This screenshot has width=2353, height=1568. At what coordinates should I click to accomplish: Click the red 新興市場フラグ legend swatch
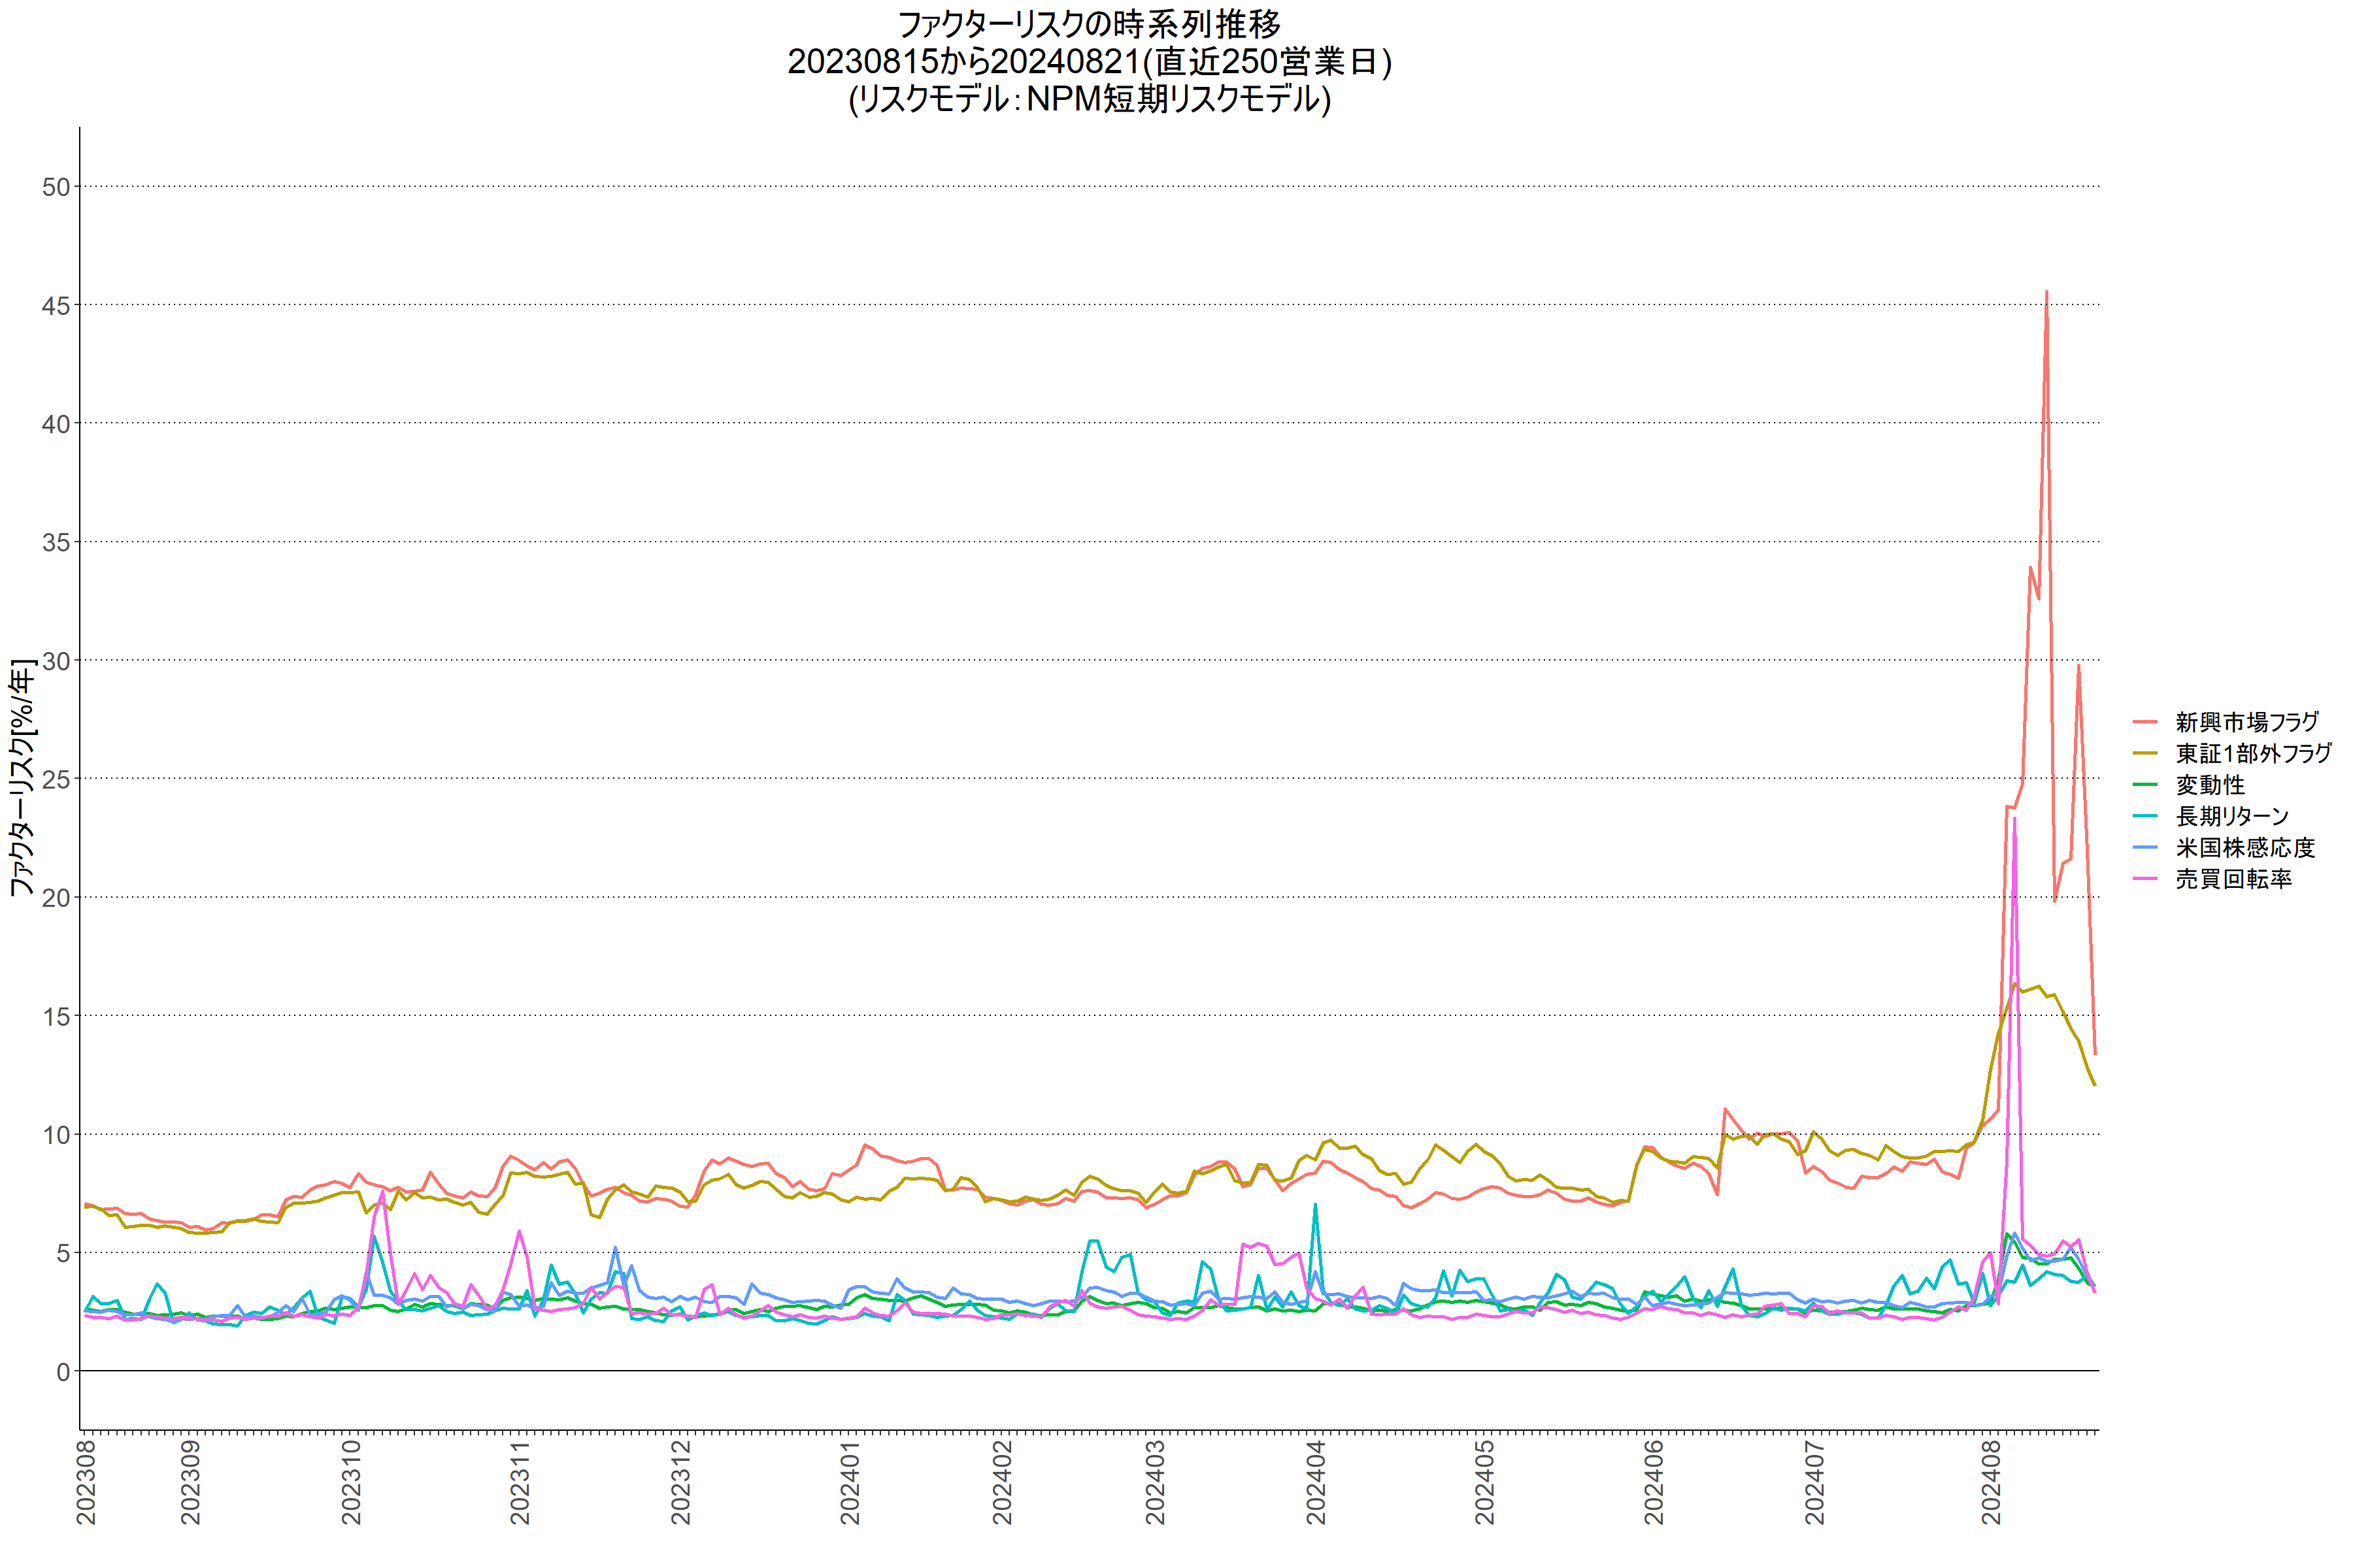tap(2145, 722)
